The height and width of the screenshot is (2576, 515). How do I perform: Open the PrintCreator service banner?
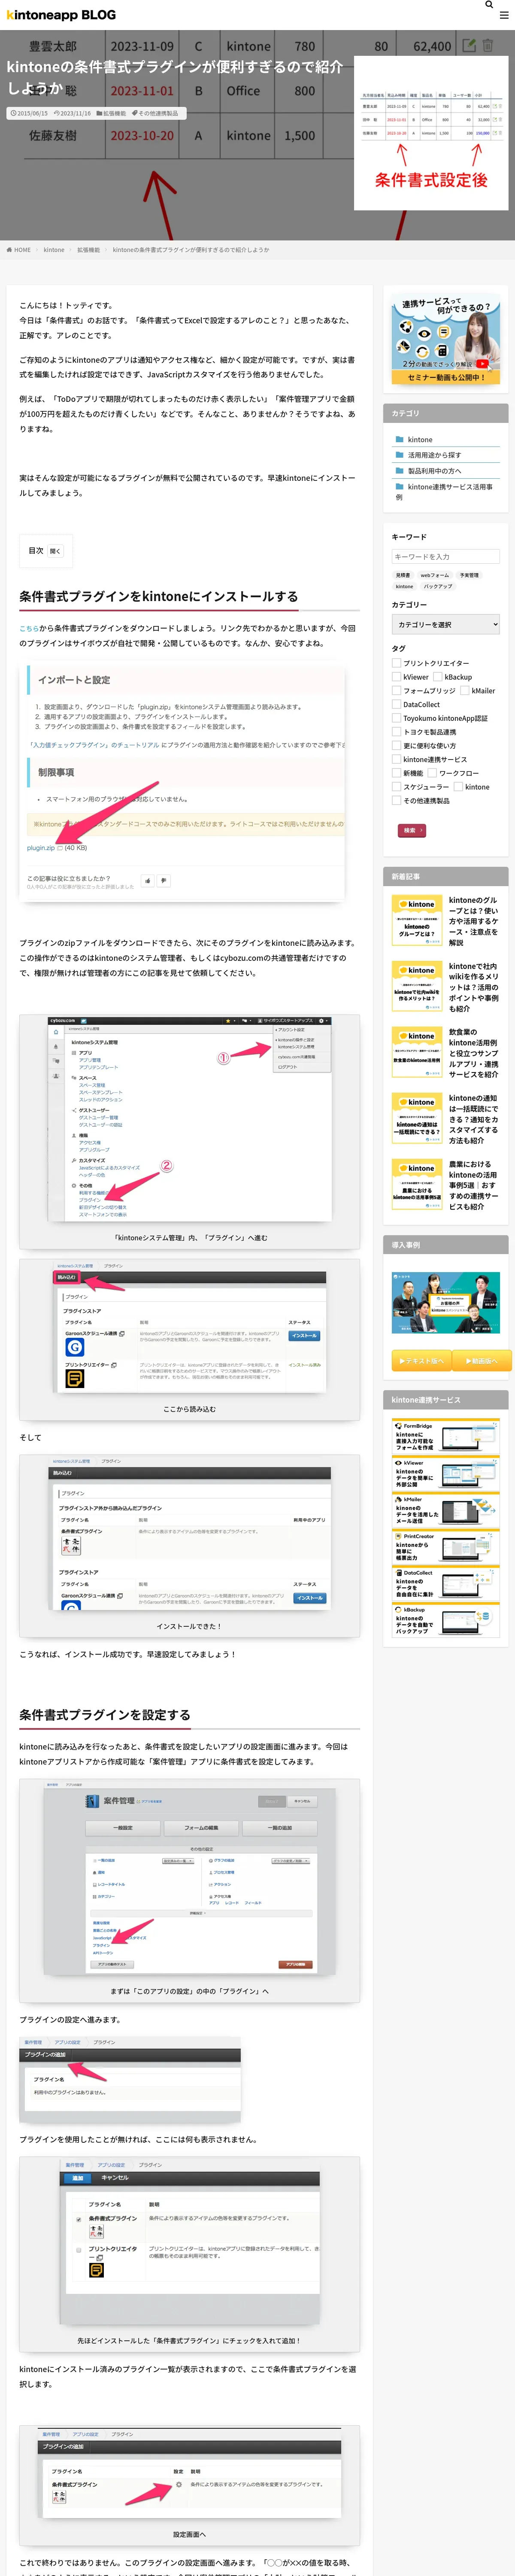click(x=445, y=1547)
